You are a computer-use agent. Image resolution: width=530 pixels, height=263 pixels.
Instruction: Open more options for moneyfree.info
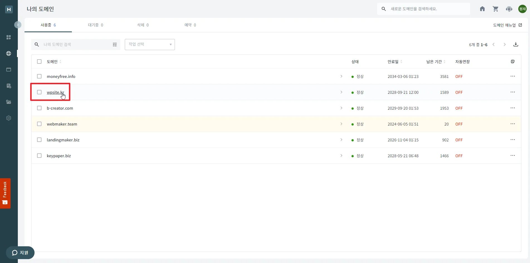pyautogui.click(x=513, y=76)
